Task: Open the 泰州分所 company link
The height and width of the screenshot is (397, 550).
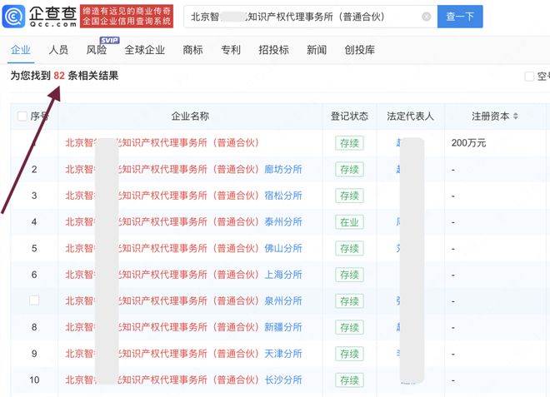Action: point(184,221)
